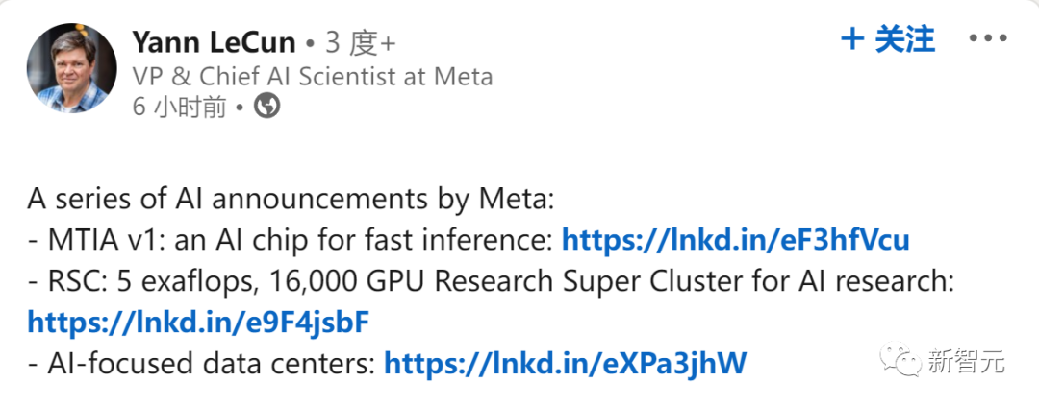This screenshot has width=1039, height=407.
Task: Open the three-dot more options menu
Action: pyautogui.click(x=989, y=38)
